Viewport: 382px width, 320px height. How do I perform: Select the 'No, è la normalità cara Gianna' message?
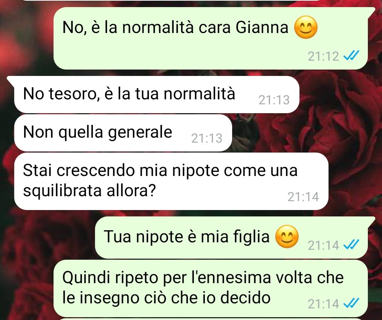210,38
